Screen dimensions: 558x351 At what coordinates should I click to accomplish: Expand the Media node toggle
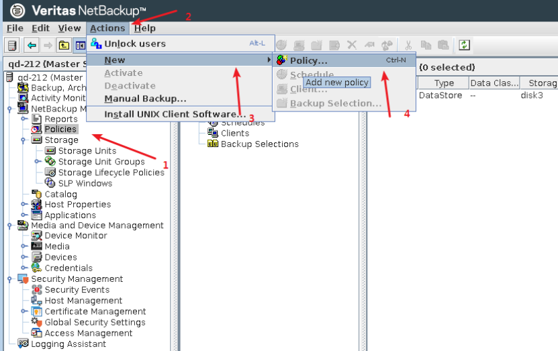pyautogui.click(x=24, y=246)
